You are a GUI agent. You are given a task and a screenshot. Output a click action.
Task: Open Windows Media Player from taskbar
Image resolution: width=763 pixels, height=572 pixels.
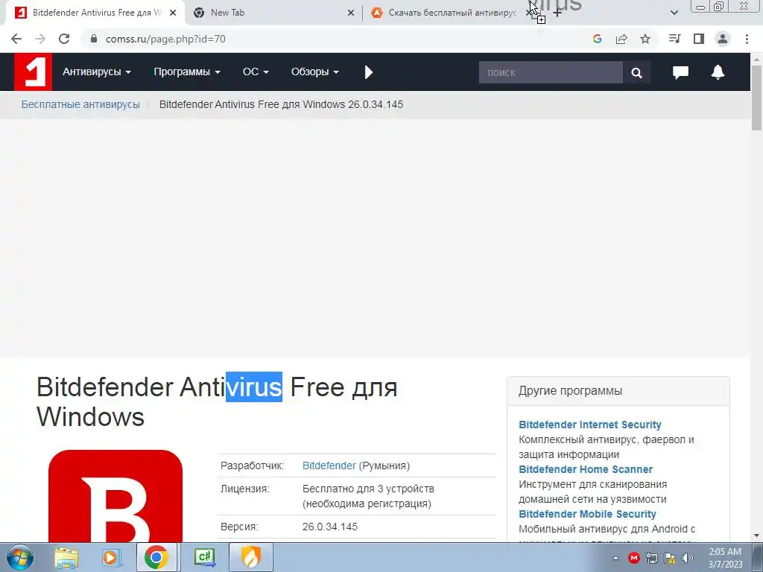click(112, 557)
